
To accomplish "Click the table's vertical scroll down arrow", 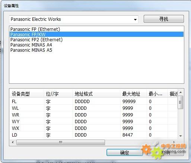I will (x=181, y=136).
